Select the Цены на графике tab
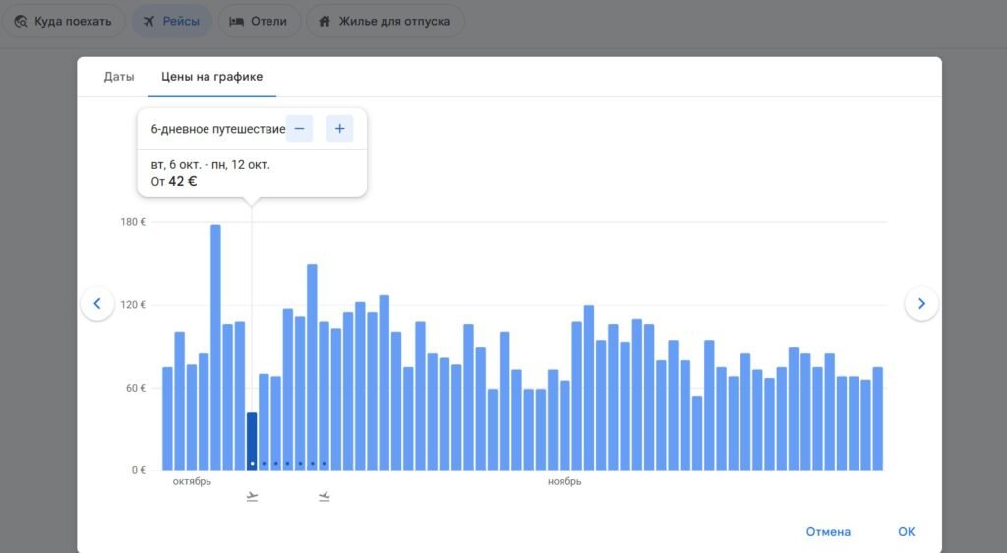This screenshot has height=553, width=1007. pyautogui.click(x=212, y=77)
